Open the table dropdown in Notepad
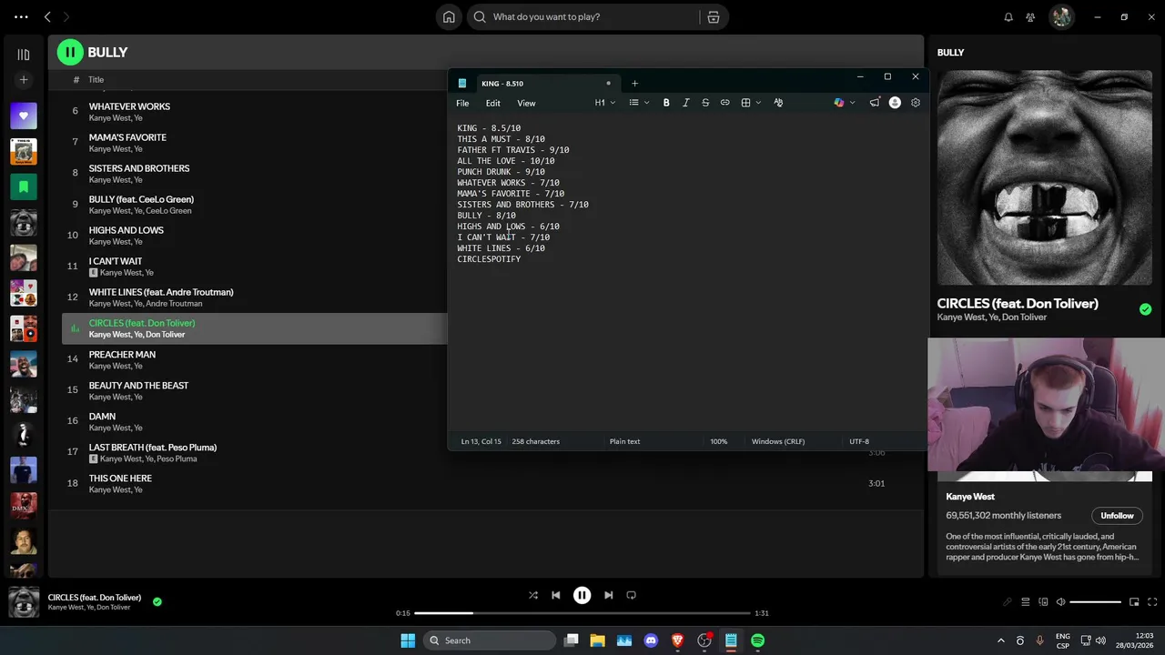 (x=751, y=103)
